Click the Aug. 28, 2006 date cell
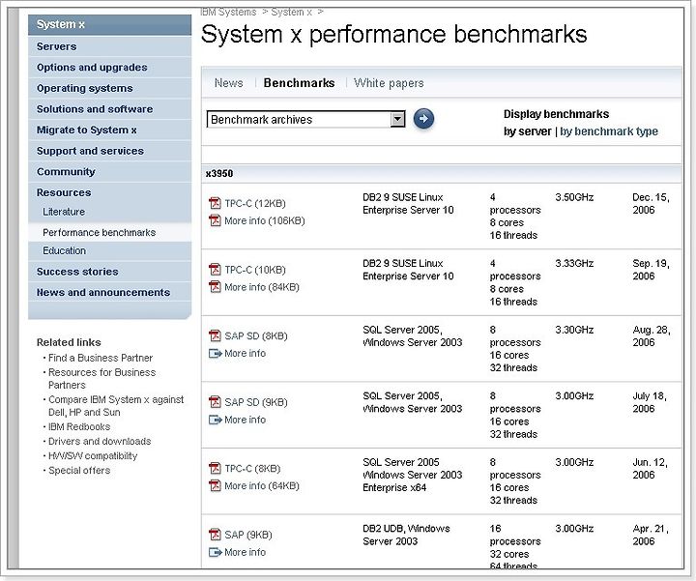 pos(652,336)
